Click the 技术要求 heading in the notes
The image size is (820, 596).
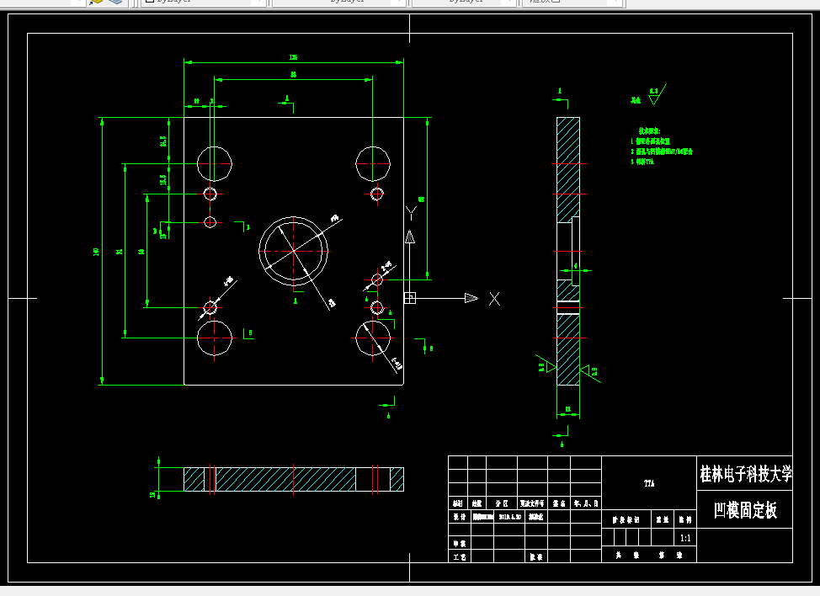(x=649, y=130)
